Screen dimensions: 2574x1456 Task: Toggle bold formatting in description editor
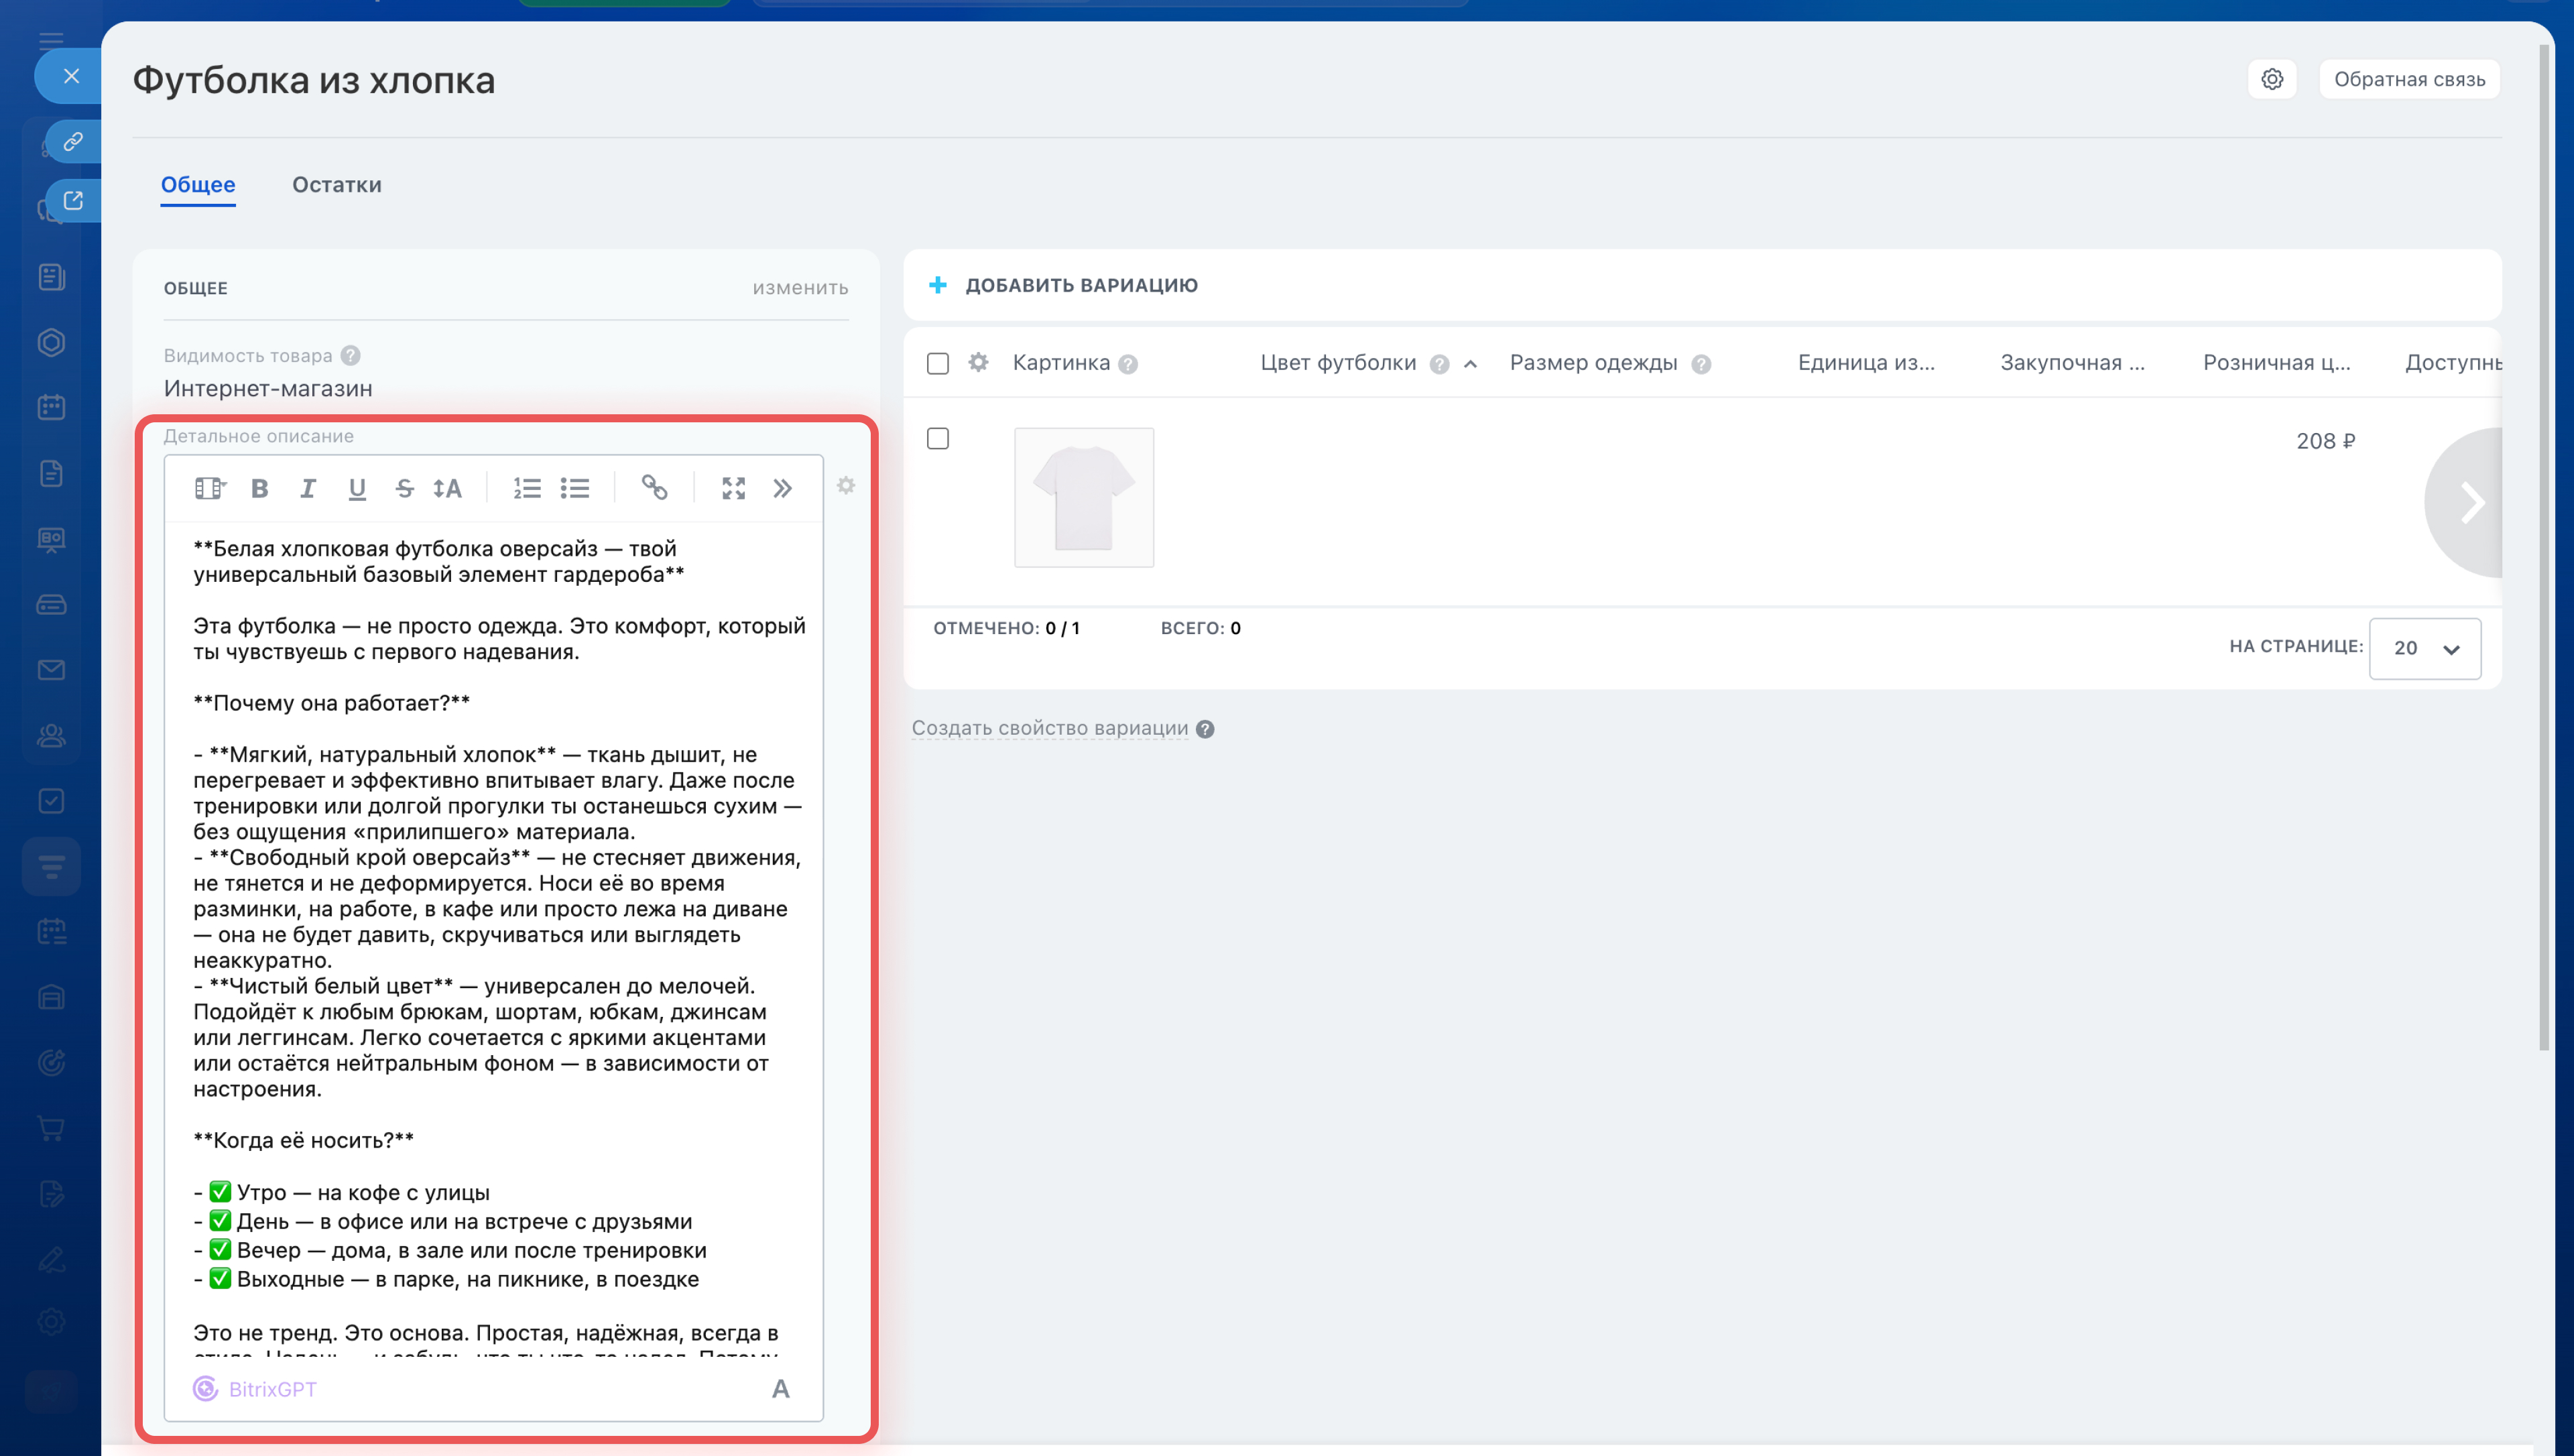(x=259, y=488)
